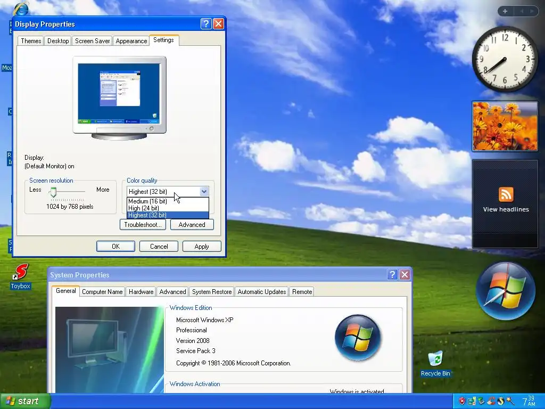Click the "Version 2008" text

tap(193, 340)
